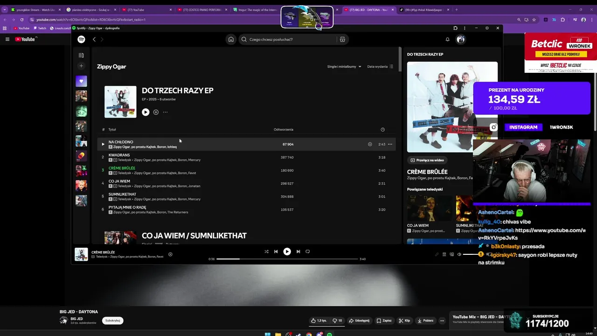This screenshot has height=336, width=597.
Task: Adjust the Spotify volume slider
Action: click(472, 254)
